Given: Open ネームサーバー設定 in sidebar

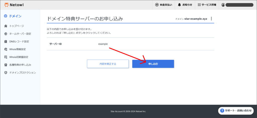Looking at the screenshot, I should coord(20,34).
